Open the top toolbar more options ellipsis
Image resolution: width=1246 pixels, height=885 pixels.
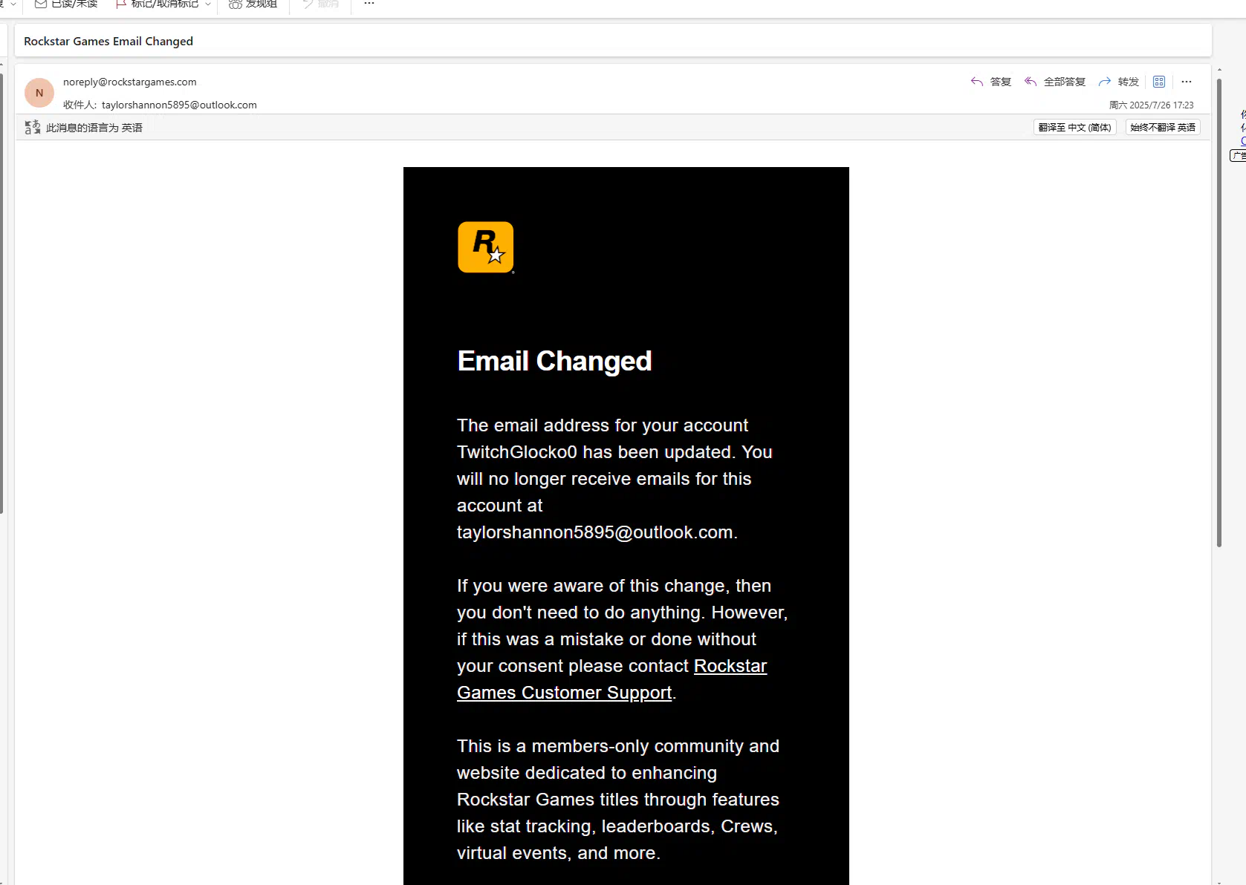click(369, 4)
